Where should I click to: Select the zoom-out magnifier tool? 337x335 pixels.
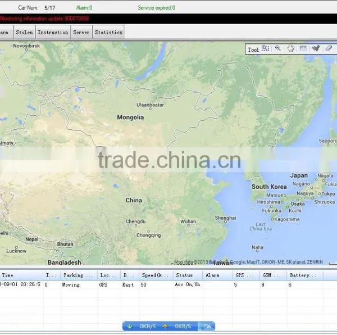278,48
